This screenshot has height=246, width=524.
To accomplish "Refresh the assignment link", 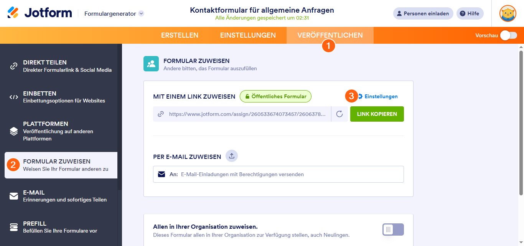I will pos(340,114).
